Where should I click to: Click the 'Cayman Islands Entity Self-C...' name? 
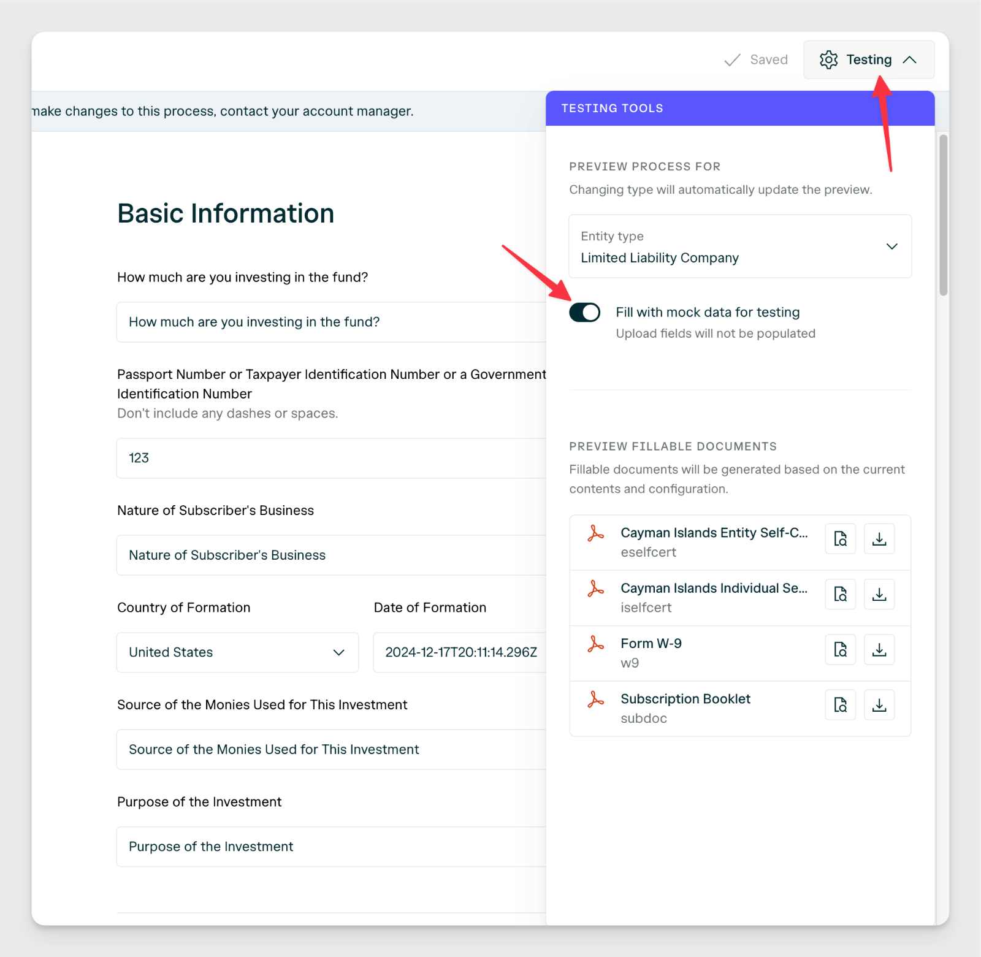[x=714, y=533]
